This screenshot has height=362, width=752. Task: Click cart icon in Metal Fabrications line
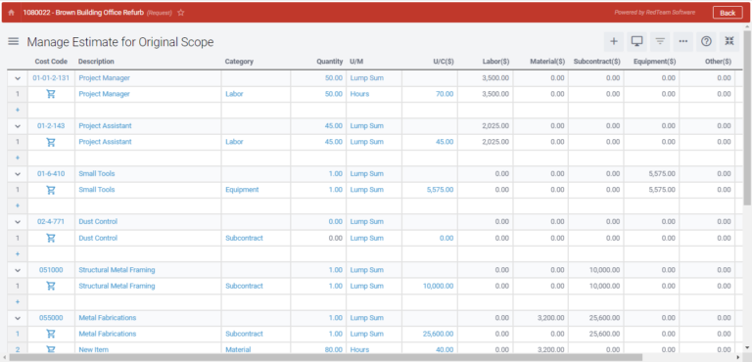point(51,334)
